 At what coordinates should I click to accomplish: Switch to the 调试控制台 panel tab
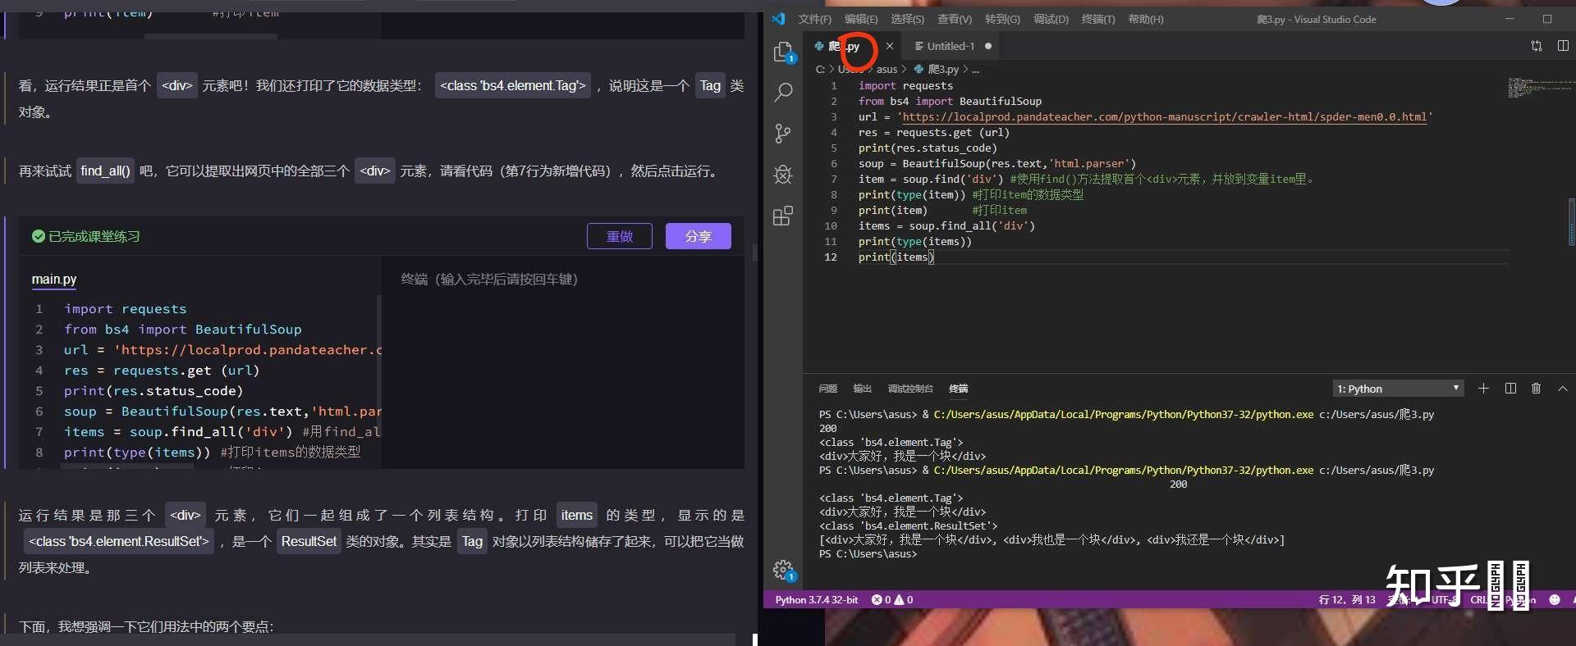pos(910,389)
